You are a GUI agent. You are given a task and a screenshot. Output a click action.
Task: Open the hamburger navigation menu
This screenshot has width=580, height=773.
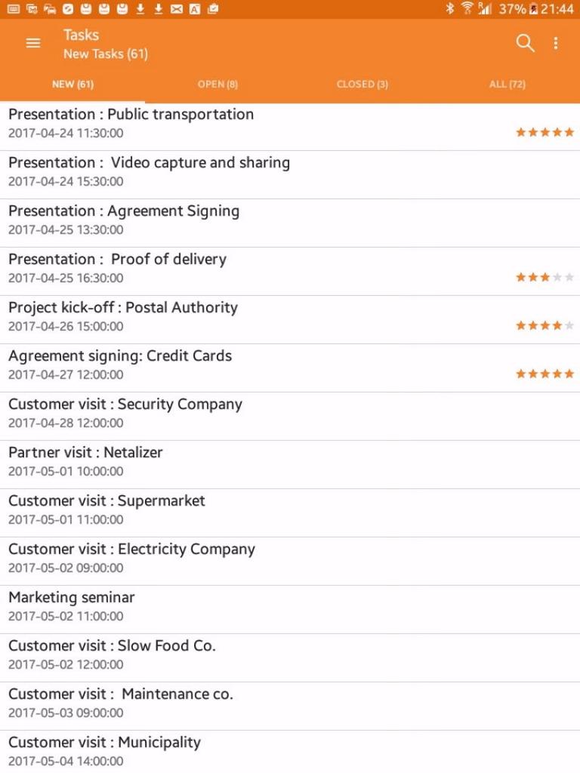pos(33,43)
